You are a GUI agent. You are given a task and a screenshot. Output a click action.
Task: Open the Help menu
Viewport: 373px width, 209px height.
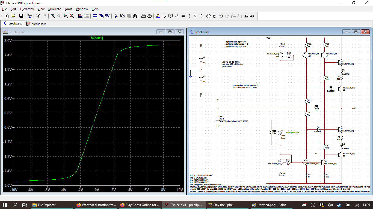(x=95, y=9)
